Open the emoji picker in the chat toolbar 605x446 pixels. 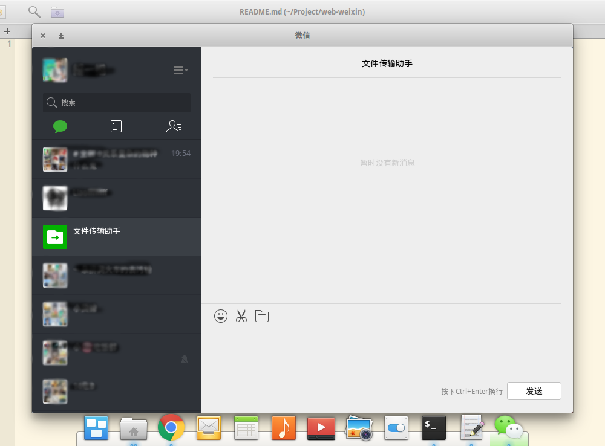221,316
